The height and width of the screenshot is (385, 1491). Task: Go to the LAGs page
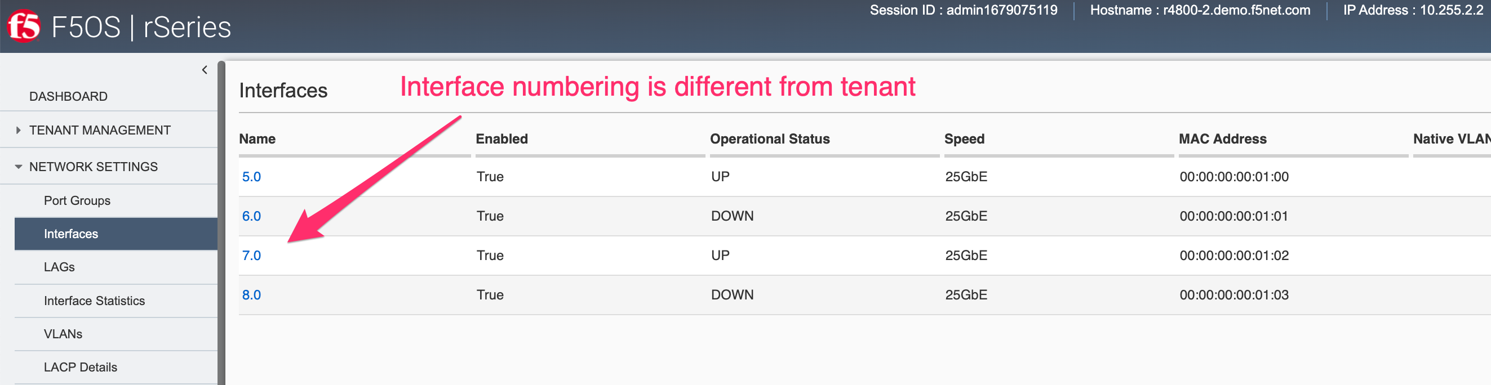(x=59, y=267)
